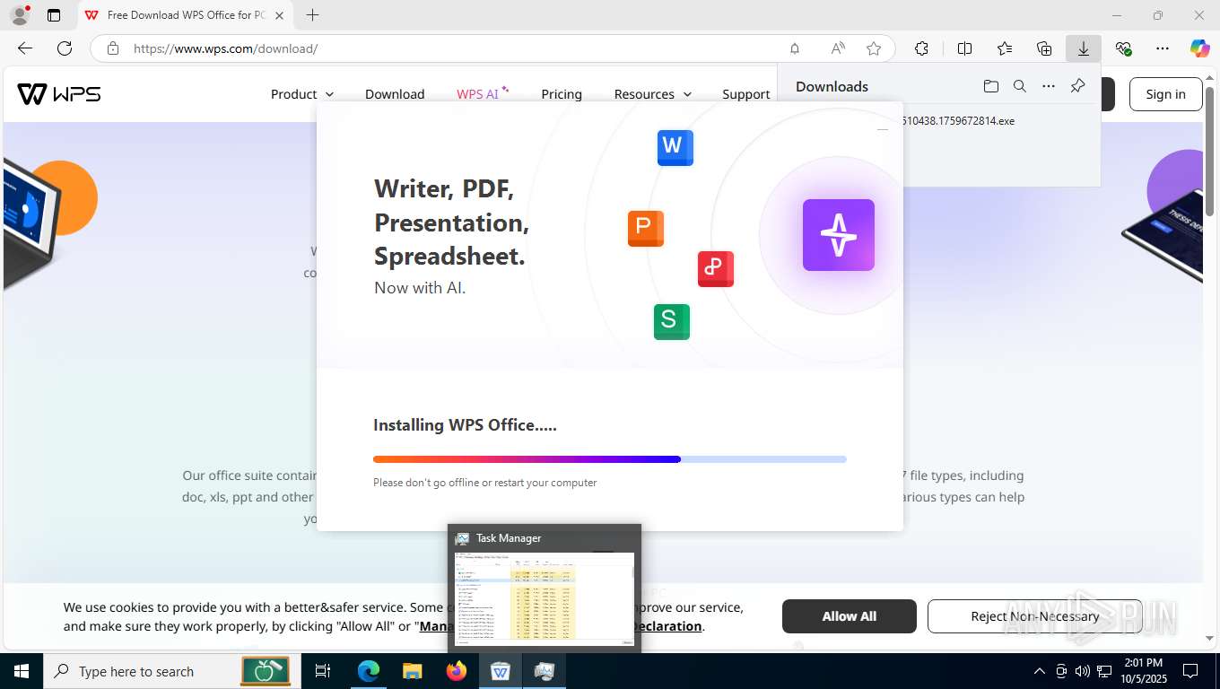Open more options in Downloads panel
This screenshot has height=689, width=1220.
coord(1049,86)
